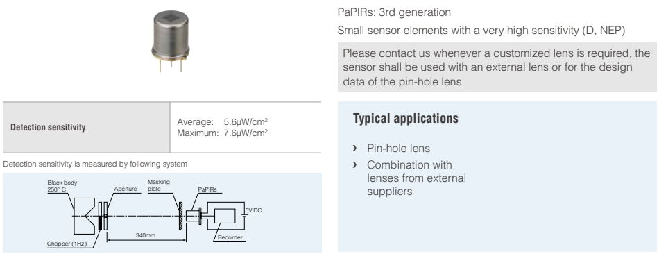Click the Aperture label in diagram
The image size is (659, 254).
pos(126,189)
